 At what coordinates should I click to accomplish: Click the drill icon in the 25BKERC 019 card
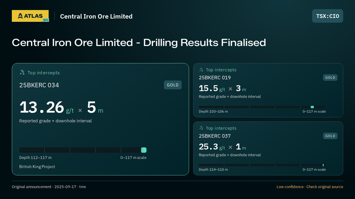[x=201, y=70]
